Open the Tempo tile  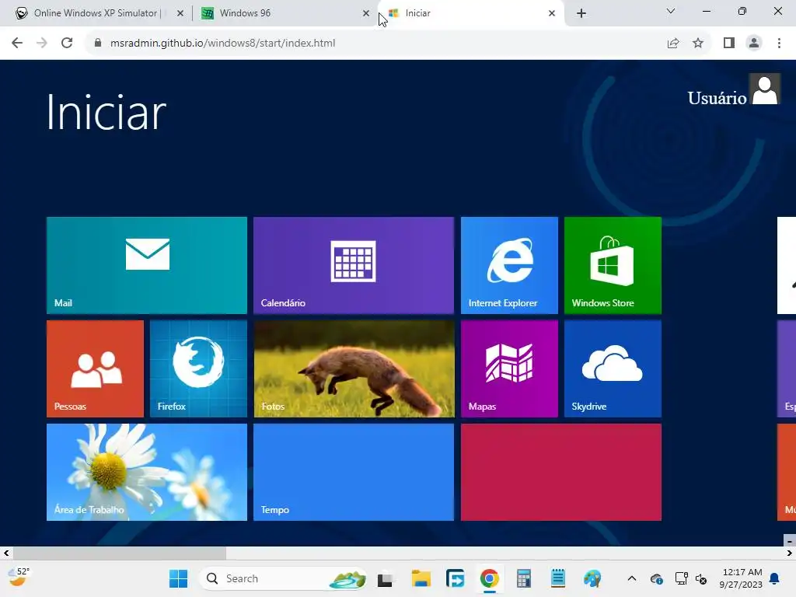[x=354, y=472]
